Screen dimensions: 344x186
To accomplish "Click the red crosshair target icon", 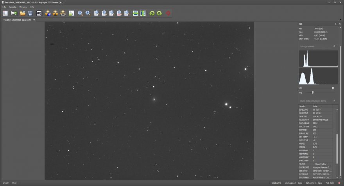I will click(168, 13).
